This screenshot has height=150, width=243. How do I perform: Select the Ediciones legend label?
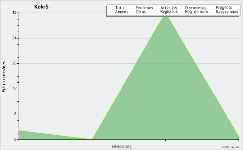pos(144,8)
